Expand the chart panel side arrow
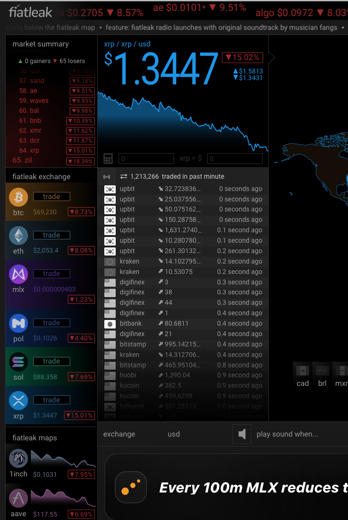This screenshot has height=520, width=348. tap(272, 58)
